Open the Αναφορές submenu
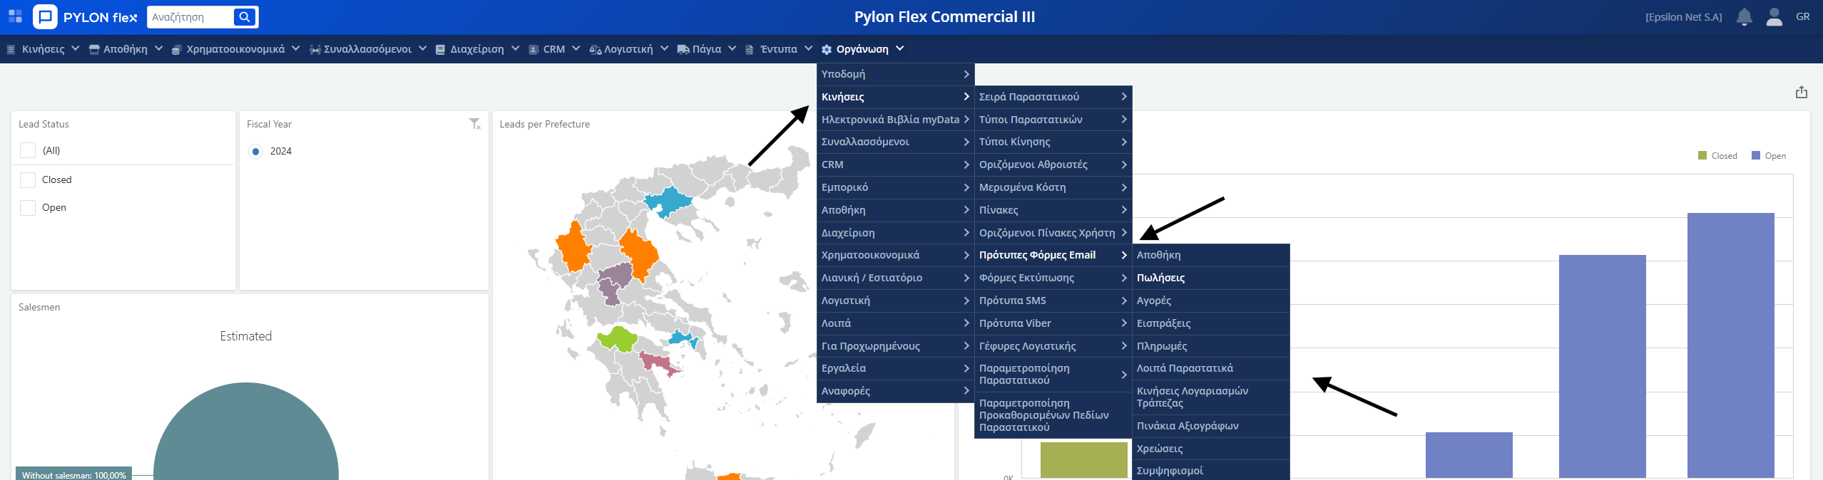Viewport: 1823px width, 480px height. pos(895,391)
